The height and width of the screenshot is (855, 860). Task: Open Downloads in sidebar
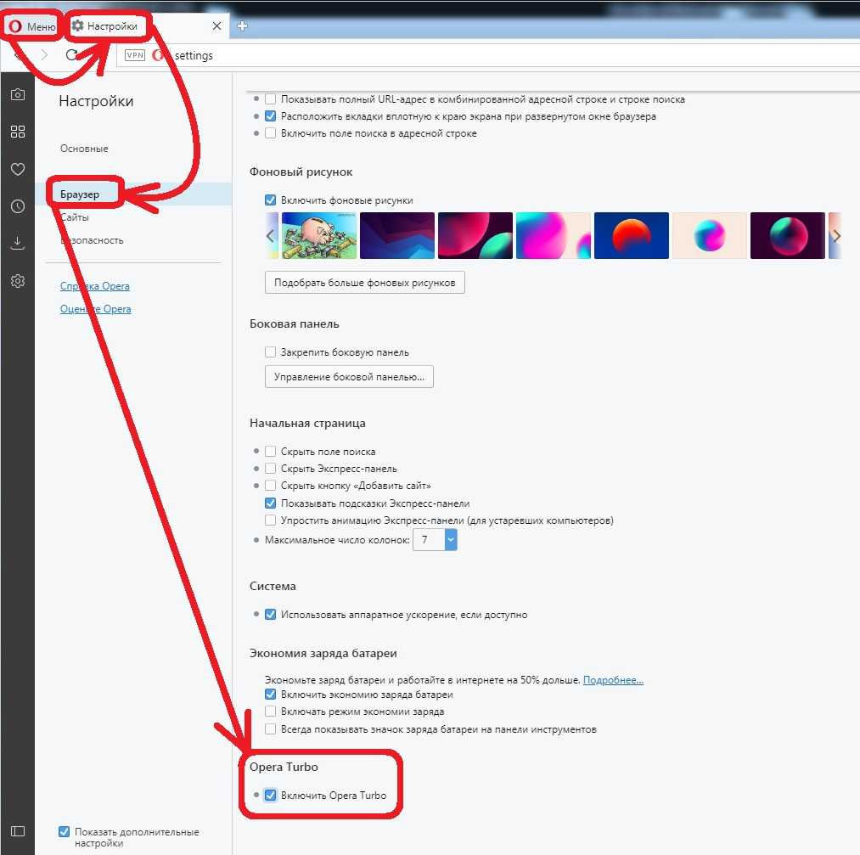(x=18, y=243)
